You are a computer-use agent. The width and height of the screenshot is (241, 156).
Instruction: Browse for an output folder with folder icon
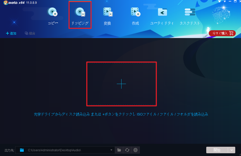[x=119, y=150]
